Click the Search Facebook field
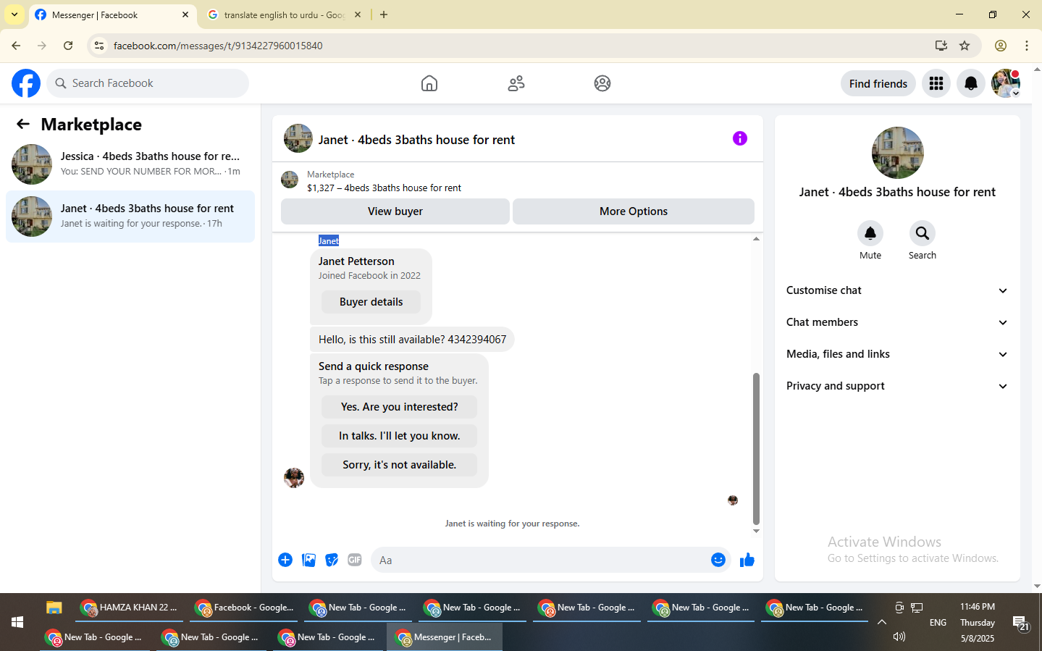This screenshot has height=651, width=1042. point(148,83)
